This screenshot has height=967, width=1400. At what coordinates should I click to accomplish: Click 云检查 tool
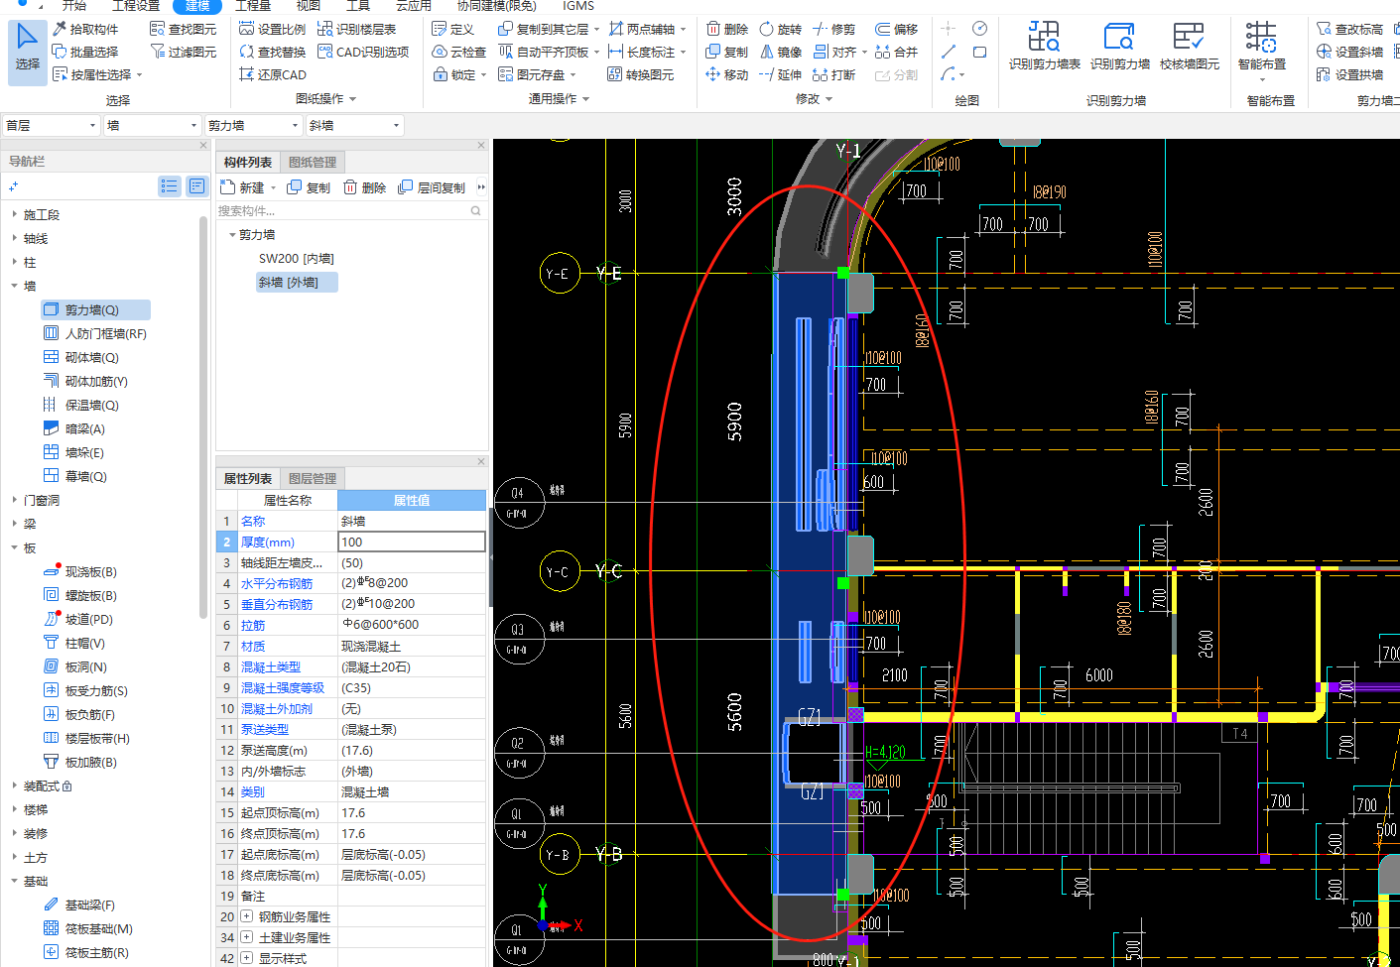(x=459, y=52)
